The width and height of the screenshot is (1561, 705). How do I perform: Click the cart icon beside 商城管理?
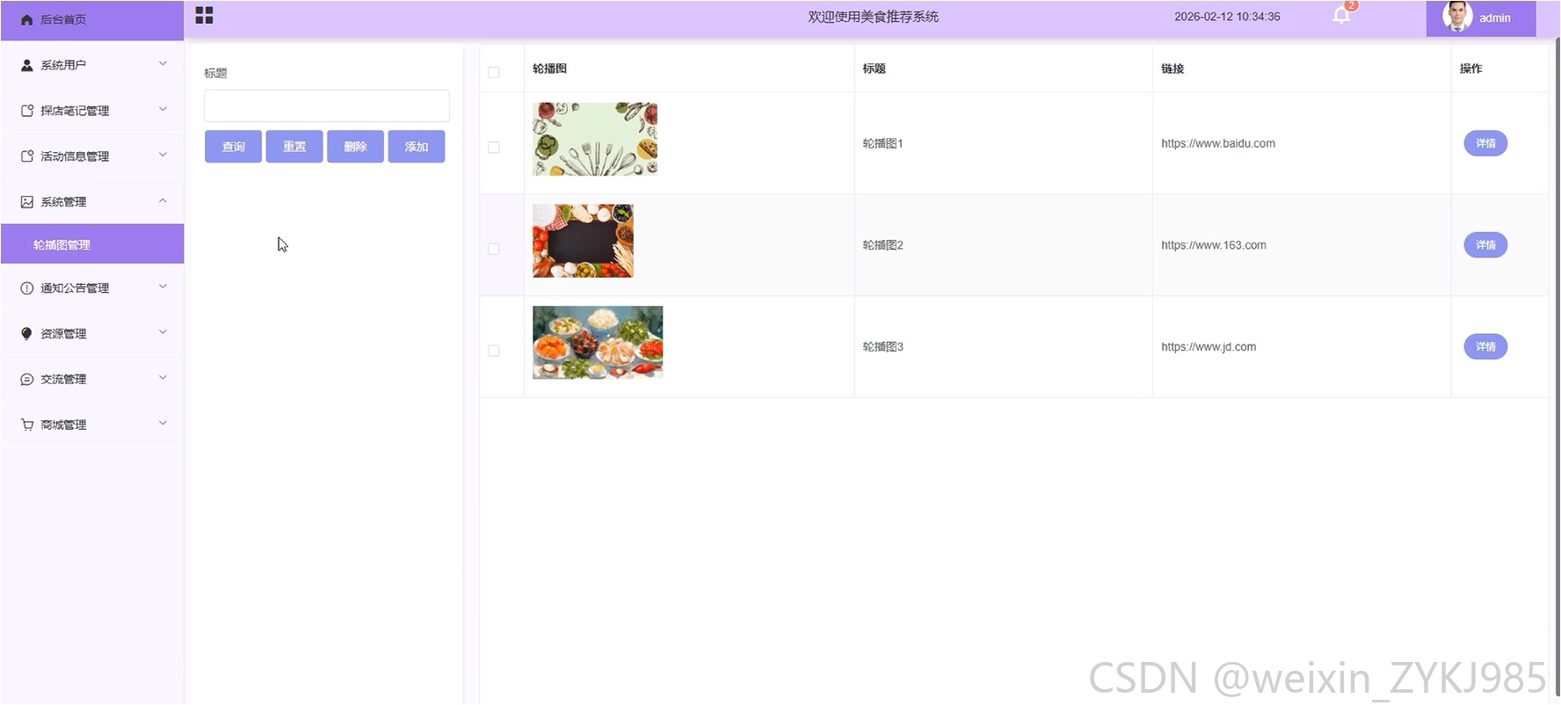tap(27, 425)
